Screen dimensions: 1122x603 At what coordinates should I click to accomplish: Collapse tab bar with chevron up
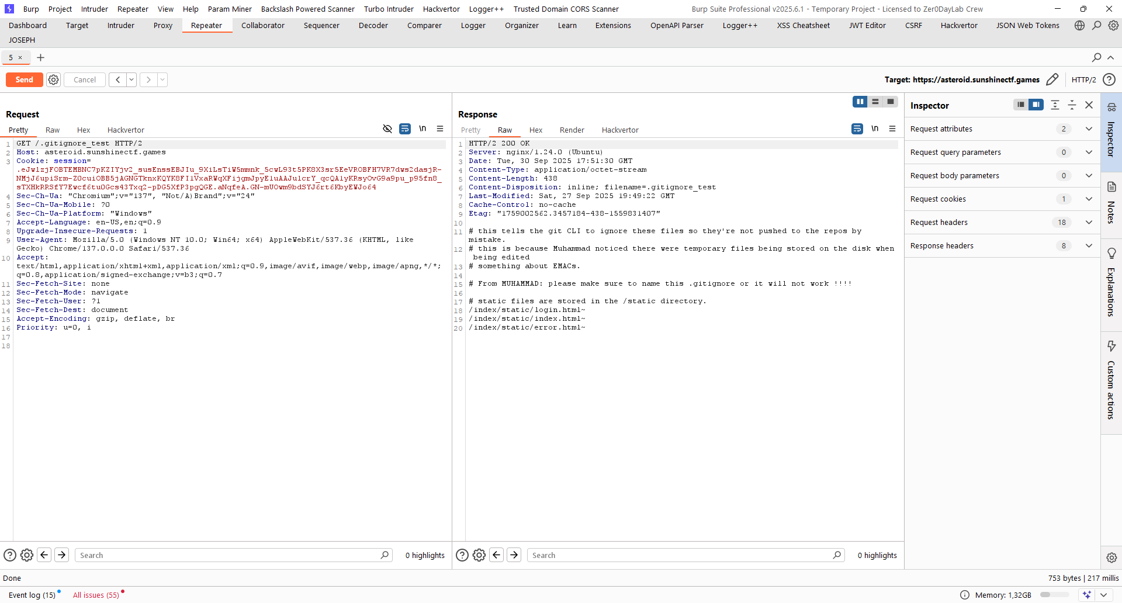tap(1111, 57)
